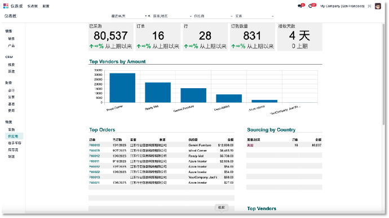Select 发票 in the sidebar
Screen dimensions: 389x218
pos(11,97)
